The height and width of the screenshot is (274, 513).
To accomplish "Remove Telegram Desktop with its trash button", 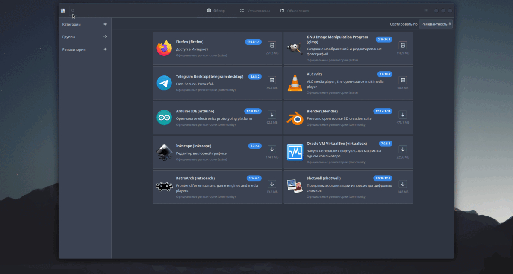I will point(271,80).
